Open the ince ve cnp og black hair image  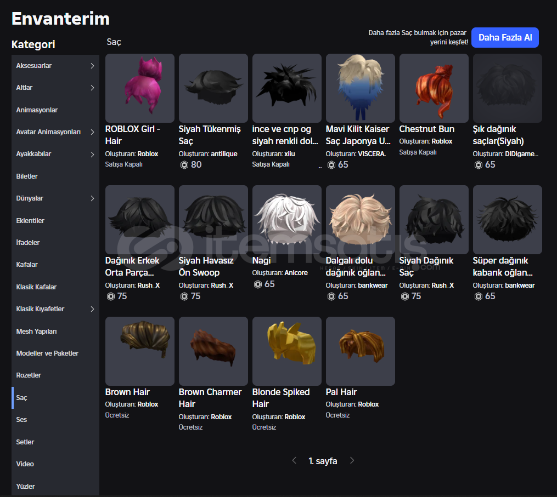[286, 88]
